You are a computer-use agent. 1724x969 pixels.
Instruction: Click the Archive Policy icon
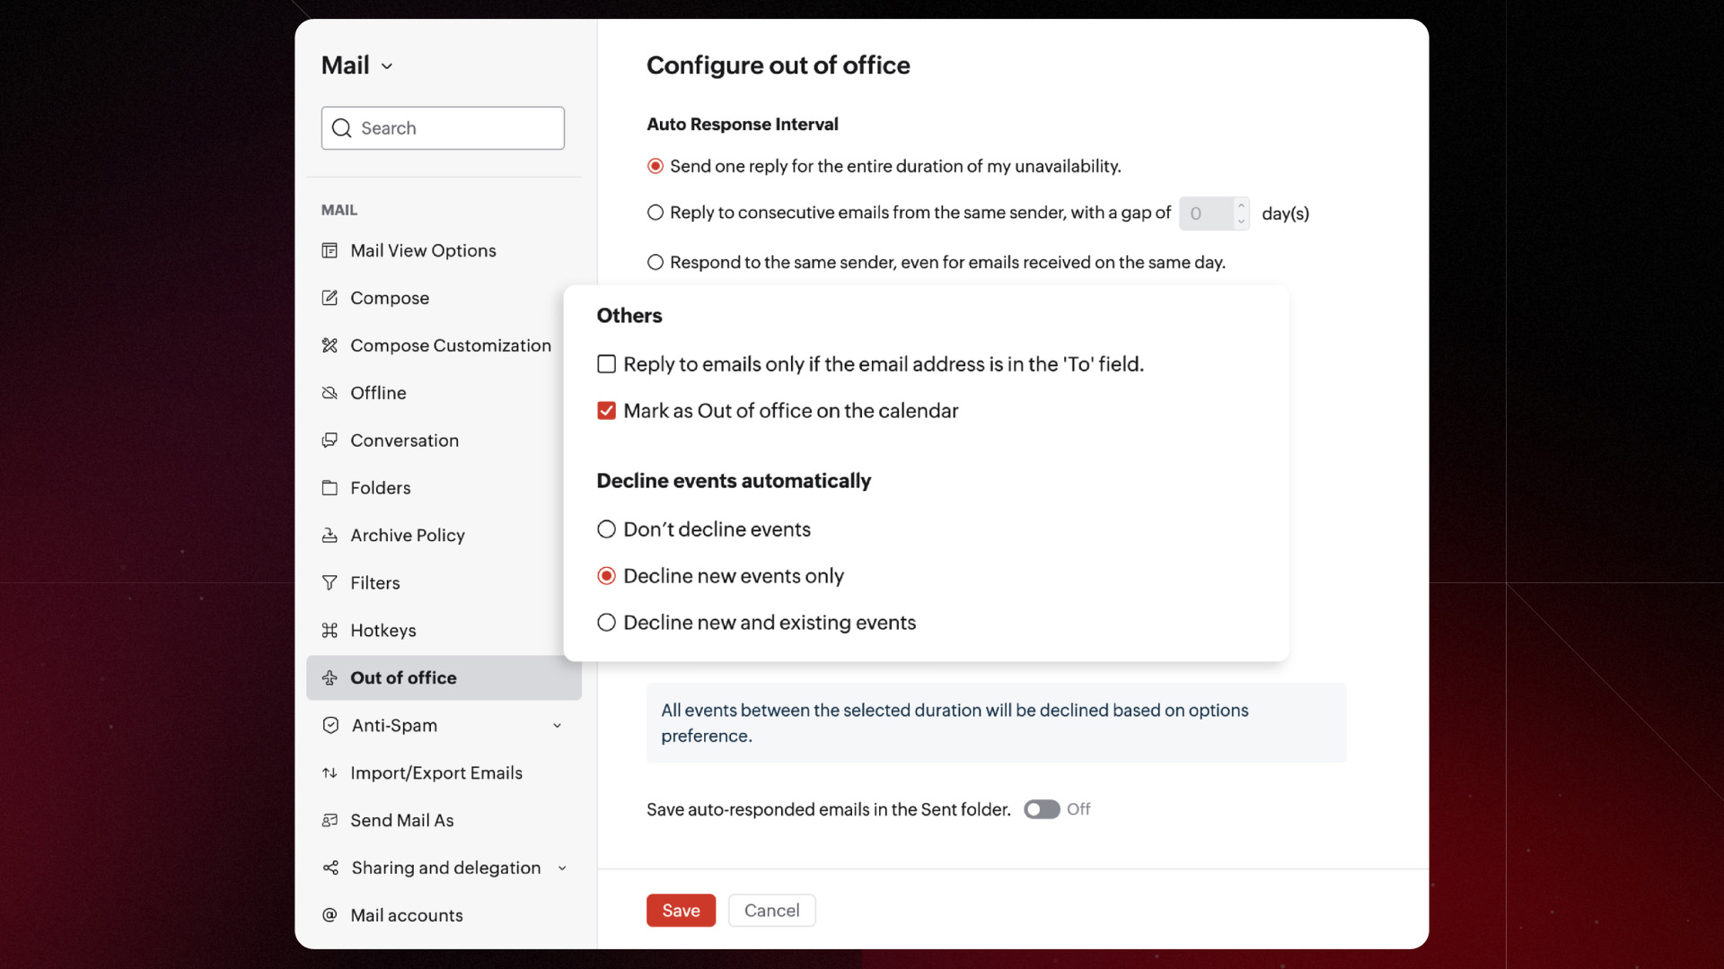click(x=330, y=536)
